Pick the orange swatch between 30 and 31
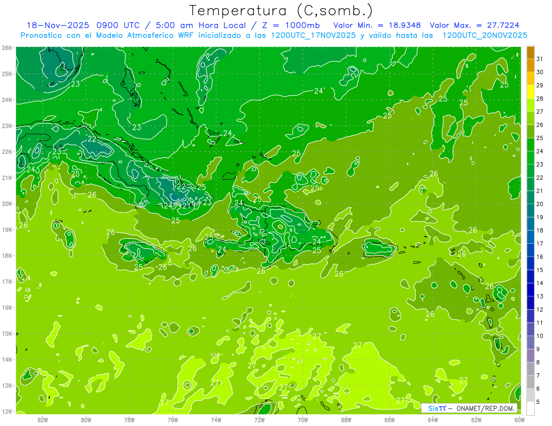Viewport: 552px width, 426px height. pyautogui.click(x=530, y=66)
